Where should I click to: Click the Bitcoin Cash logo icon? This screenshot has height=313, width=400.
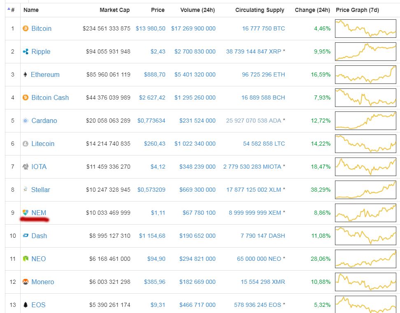[x=26, y=97]
